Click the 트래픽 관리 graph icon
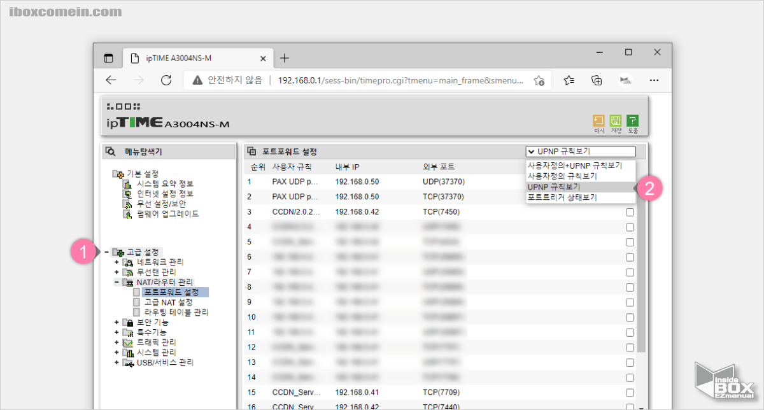 127,342
